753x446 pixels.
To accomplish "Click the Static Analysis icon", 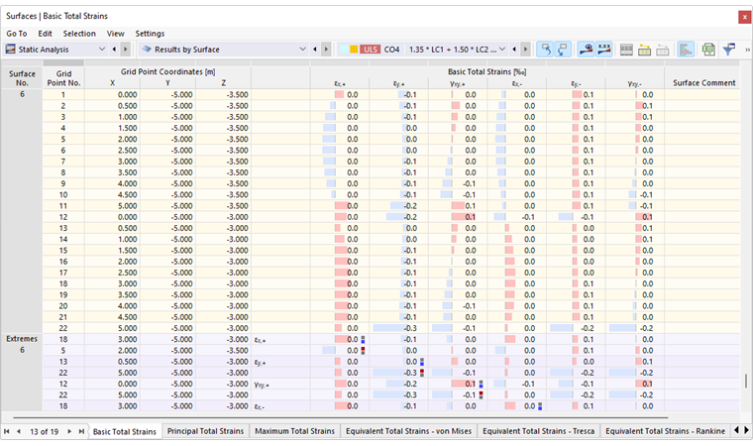I will coord(10,49).
